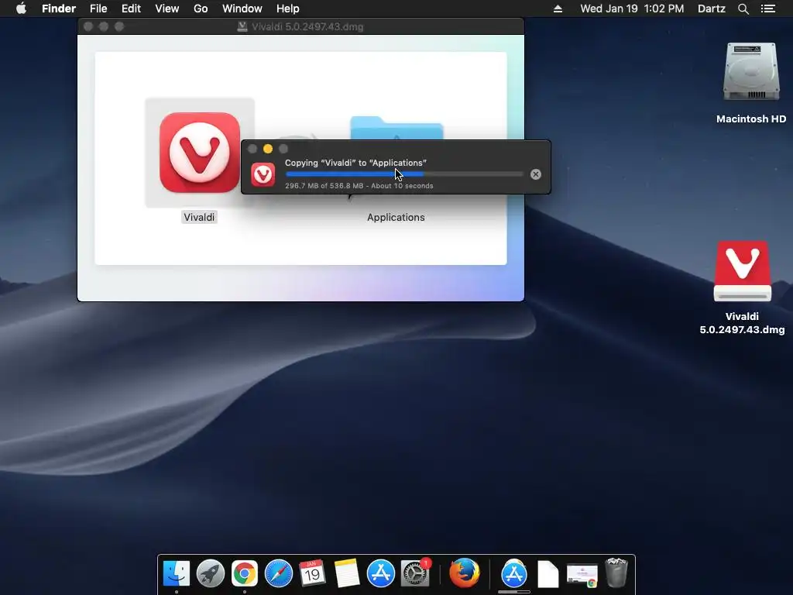Select the Vivaldi dmg volume icon on desktop
Viewport: 793px width, 595px height.
pos(742,271)
